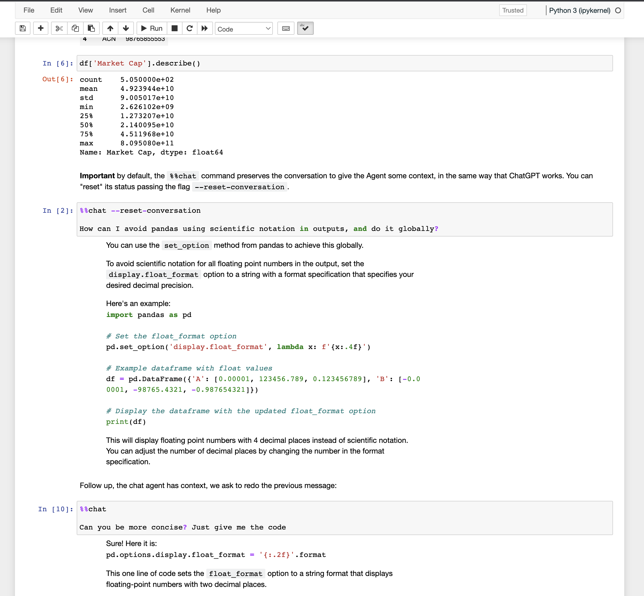The width and height of the screenshot is (644, 596).
Task: Click the Restart kernel button
Action: [x=190, y=29]
